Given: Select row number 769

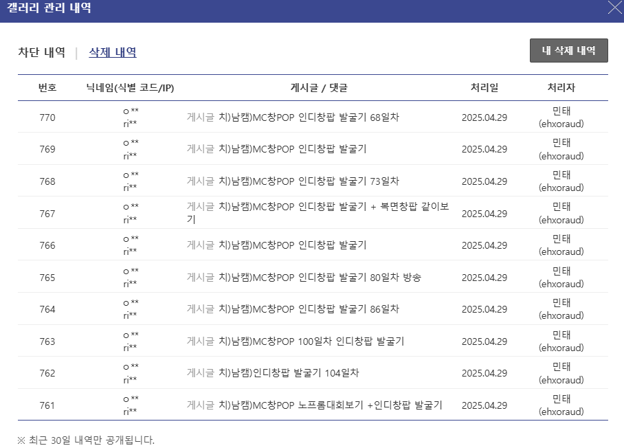Looking at the screenshot, I should tap(47, 149).
